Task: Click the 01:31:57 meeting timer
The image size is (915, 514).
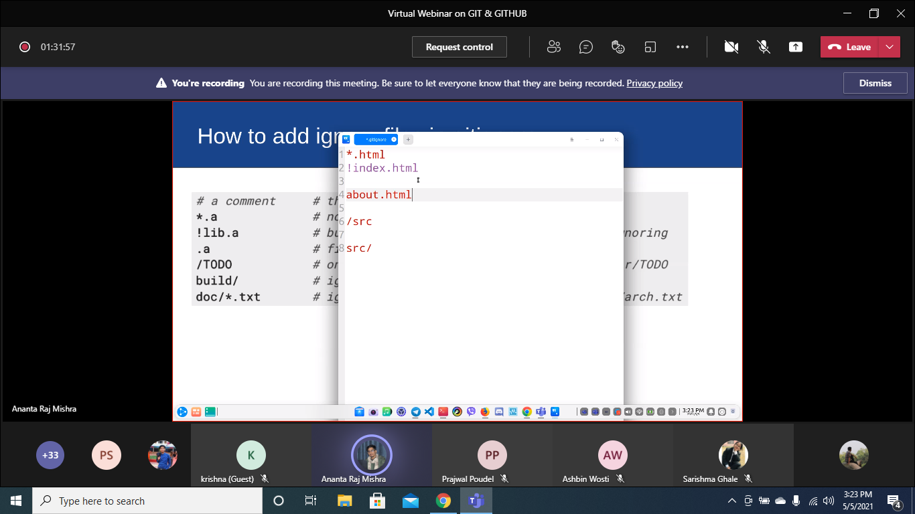Action: click(58, 47)
